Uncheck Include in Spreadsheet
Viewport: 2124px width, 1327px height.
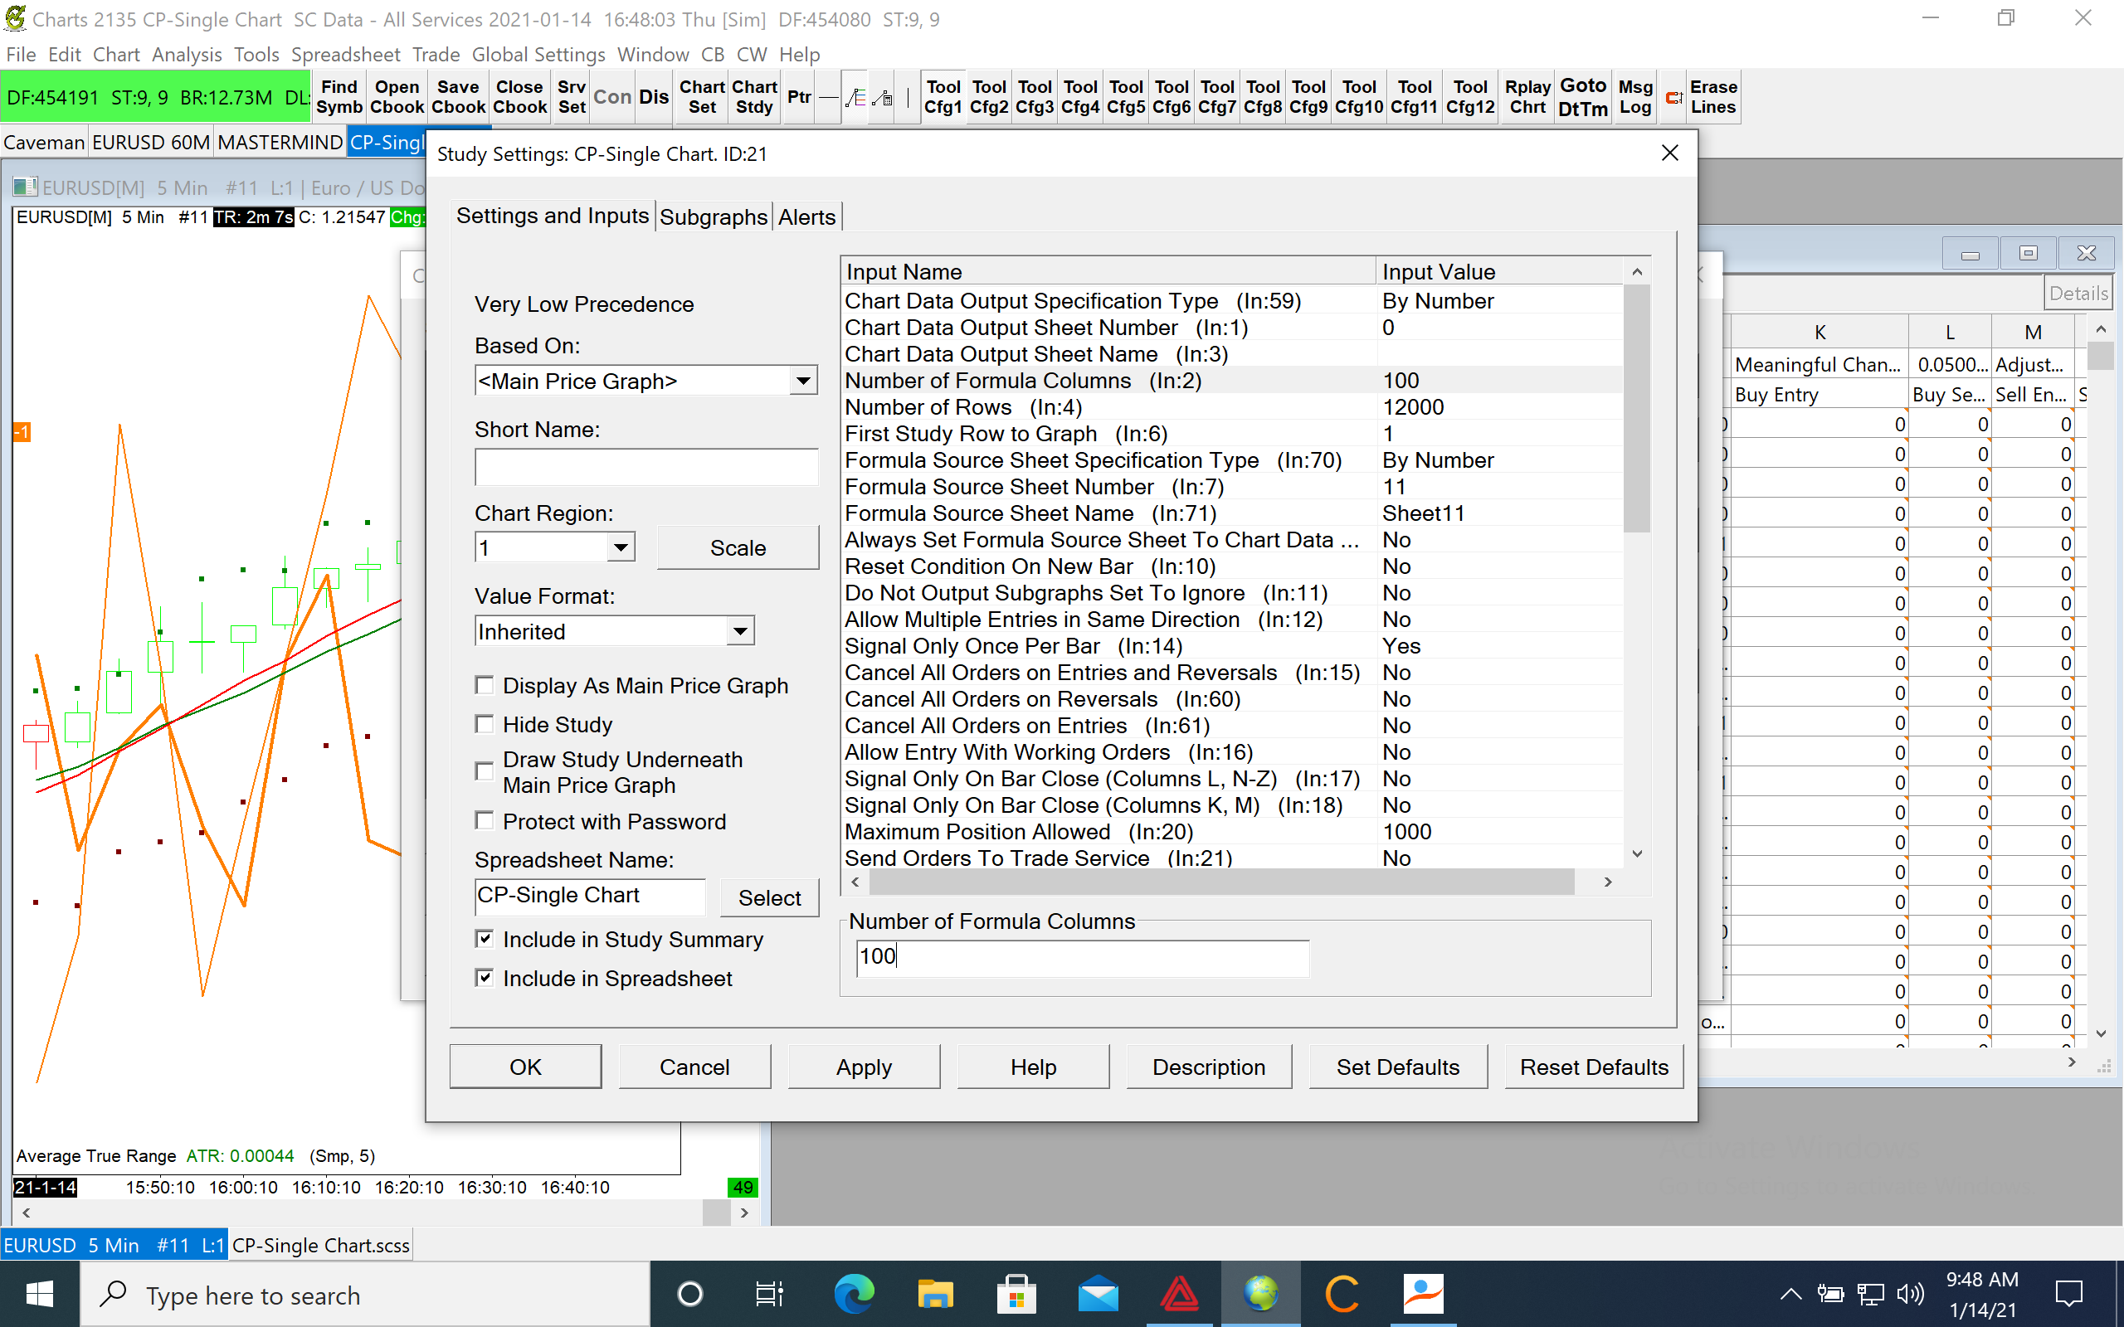pos(484,978)
